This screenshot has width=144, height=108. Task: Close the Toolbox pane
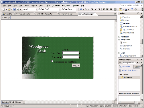click(x=141, y=13)
